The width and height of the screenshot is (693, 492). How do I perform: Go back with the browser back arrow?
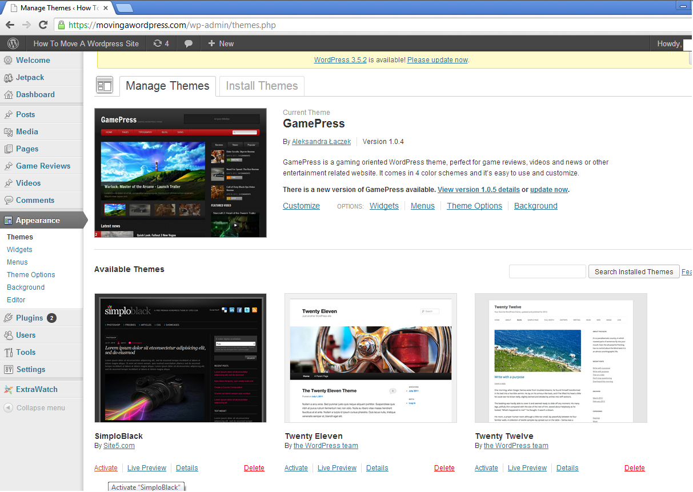click(10, 25)
